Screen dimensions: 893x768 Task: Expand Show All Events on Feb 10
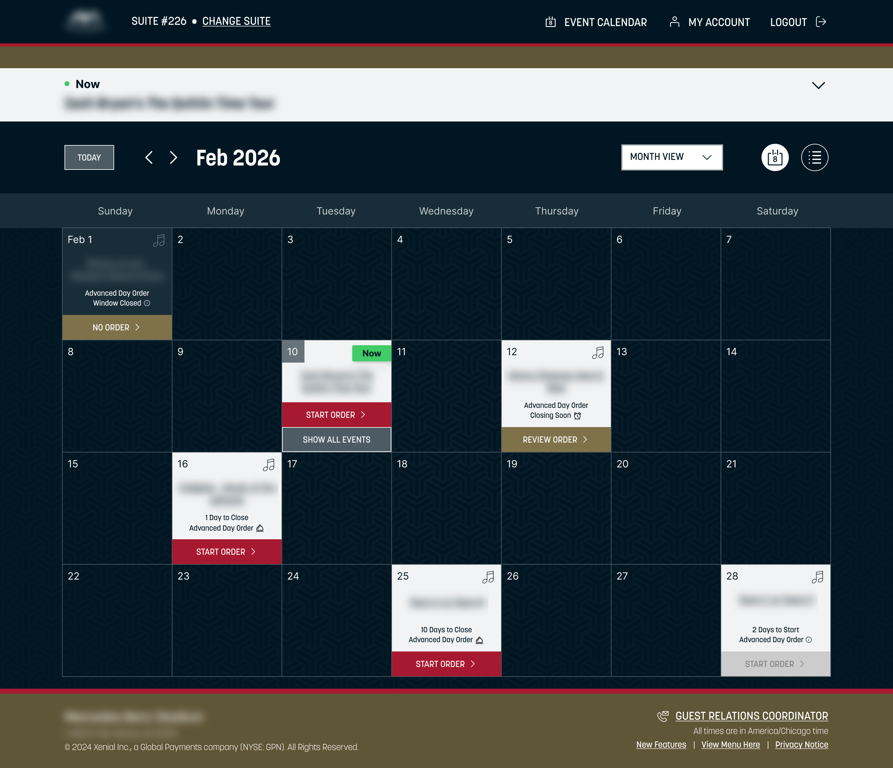tap(337, 439)
